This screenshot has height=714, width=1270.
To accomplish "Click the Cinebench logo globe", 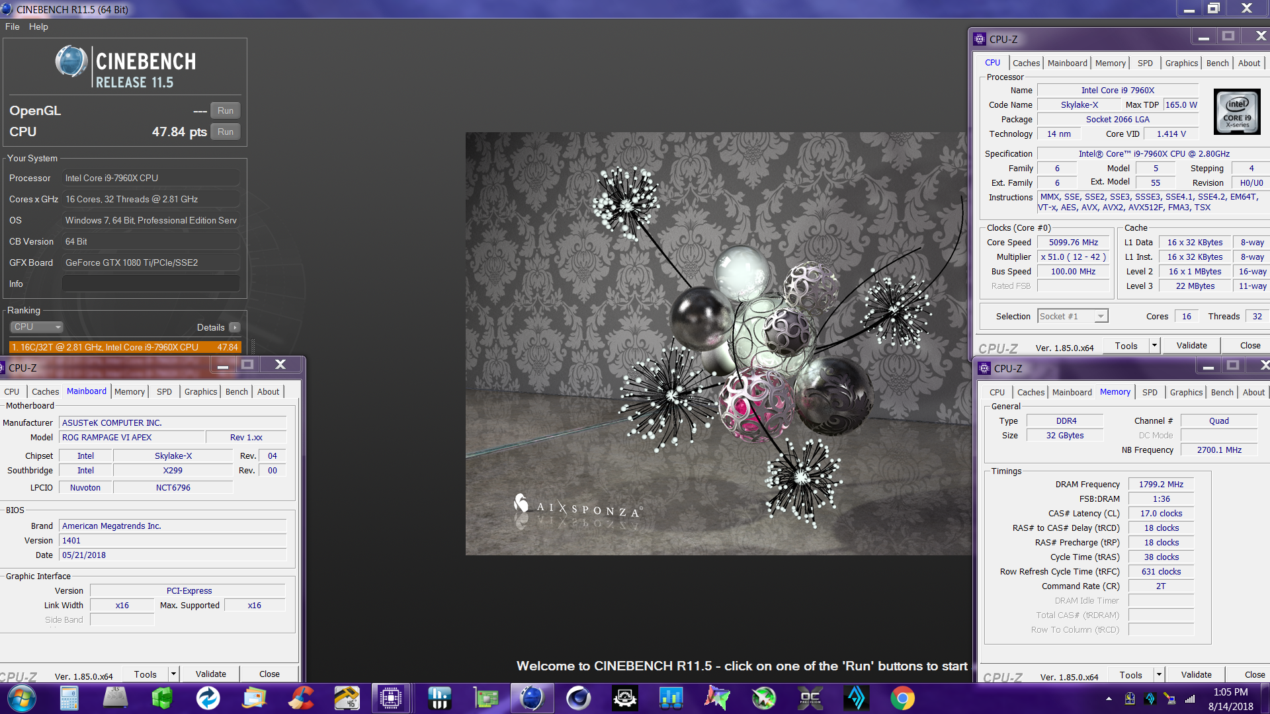I will pyautogui.click(x=71, y=62).
